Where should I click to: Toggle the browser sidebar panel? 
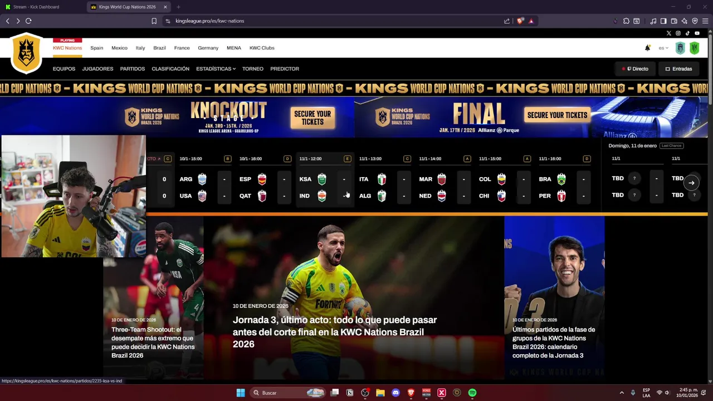point(663,21)
